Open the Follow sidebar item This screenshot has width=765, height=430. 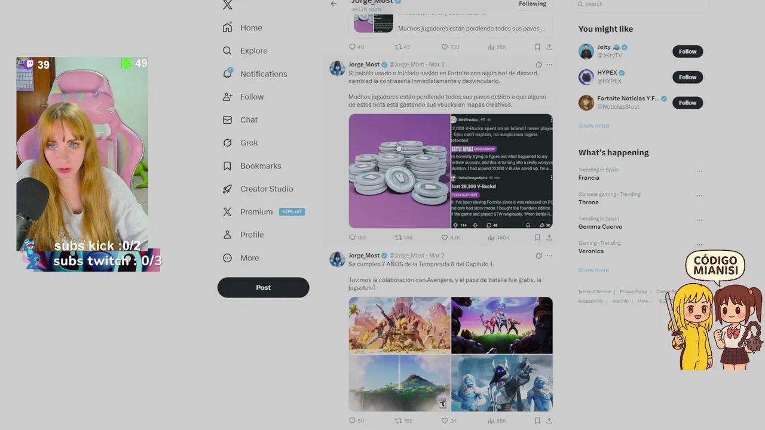(243, 97)
